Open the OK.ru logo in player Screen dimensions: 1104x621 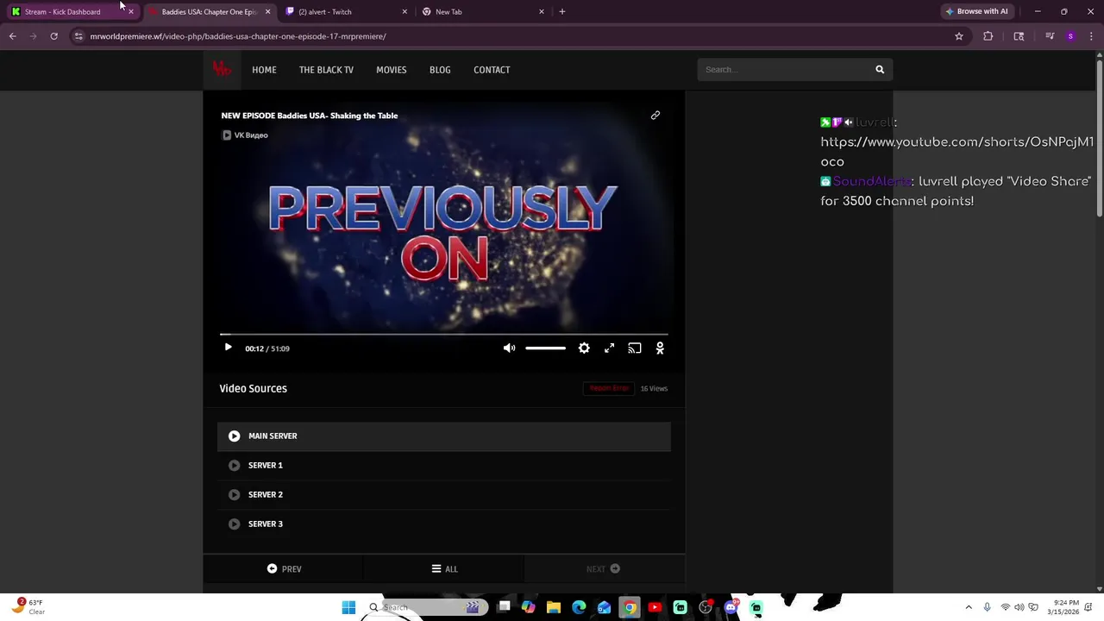pyautogui.click(x=660, y=348)
